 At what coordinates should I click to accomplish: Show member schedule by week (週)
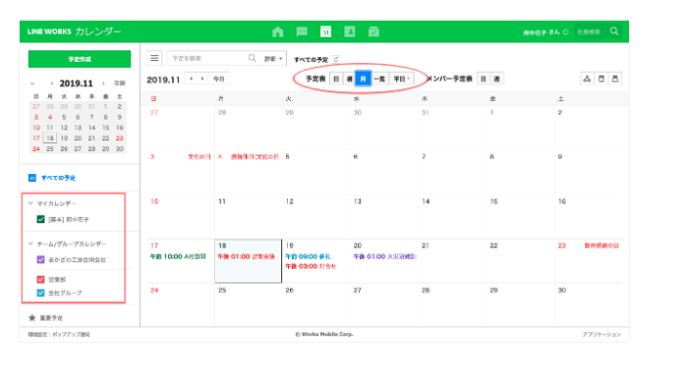[496, 79]
